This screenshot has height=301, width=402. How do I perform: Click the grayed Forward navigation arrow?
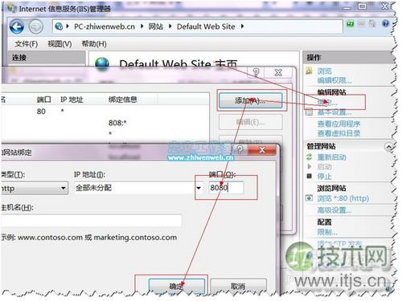click(35, 26)
